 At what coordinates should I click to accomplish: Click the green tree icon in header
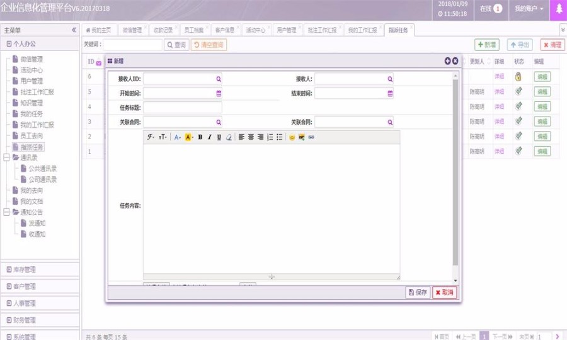pos(559,9)
